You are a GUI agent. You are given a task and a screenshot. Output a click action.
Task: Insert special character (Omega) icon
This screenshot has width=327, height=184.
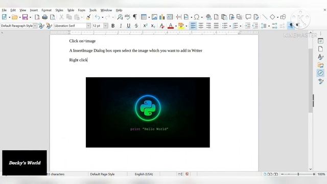tap(196, 17)
